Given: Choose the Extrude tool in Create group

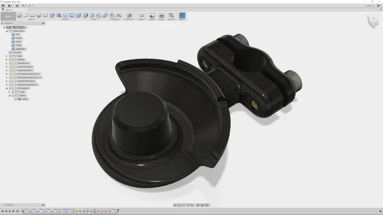Looking at the screenshot, I should 52,16.
